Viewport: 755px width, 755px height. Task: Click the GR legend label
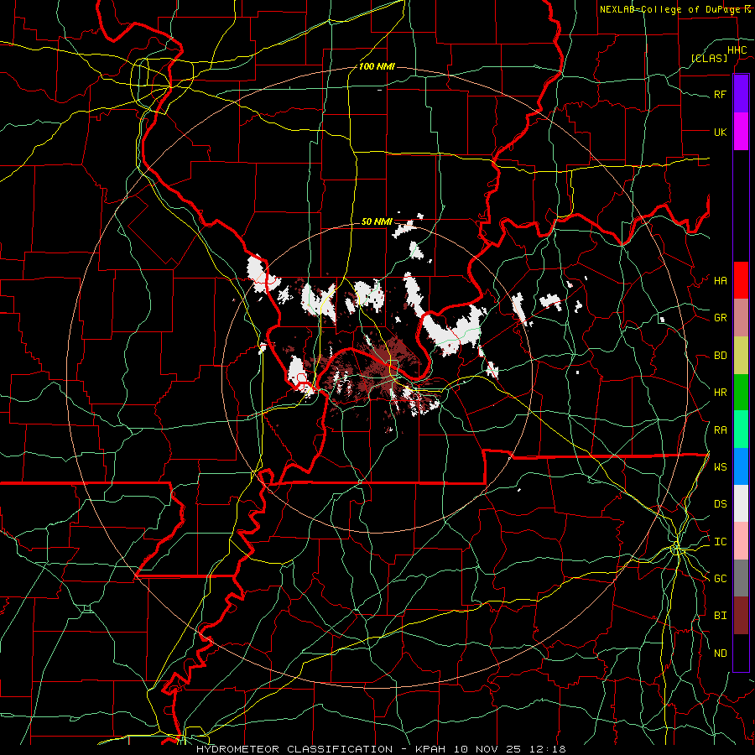[721, 318]
